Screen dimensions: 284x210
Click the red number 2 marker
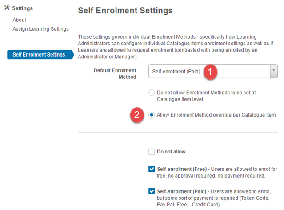tap(137, 115)
